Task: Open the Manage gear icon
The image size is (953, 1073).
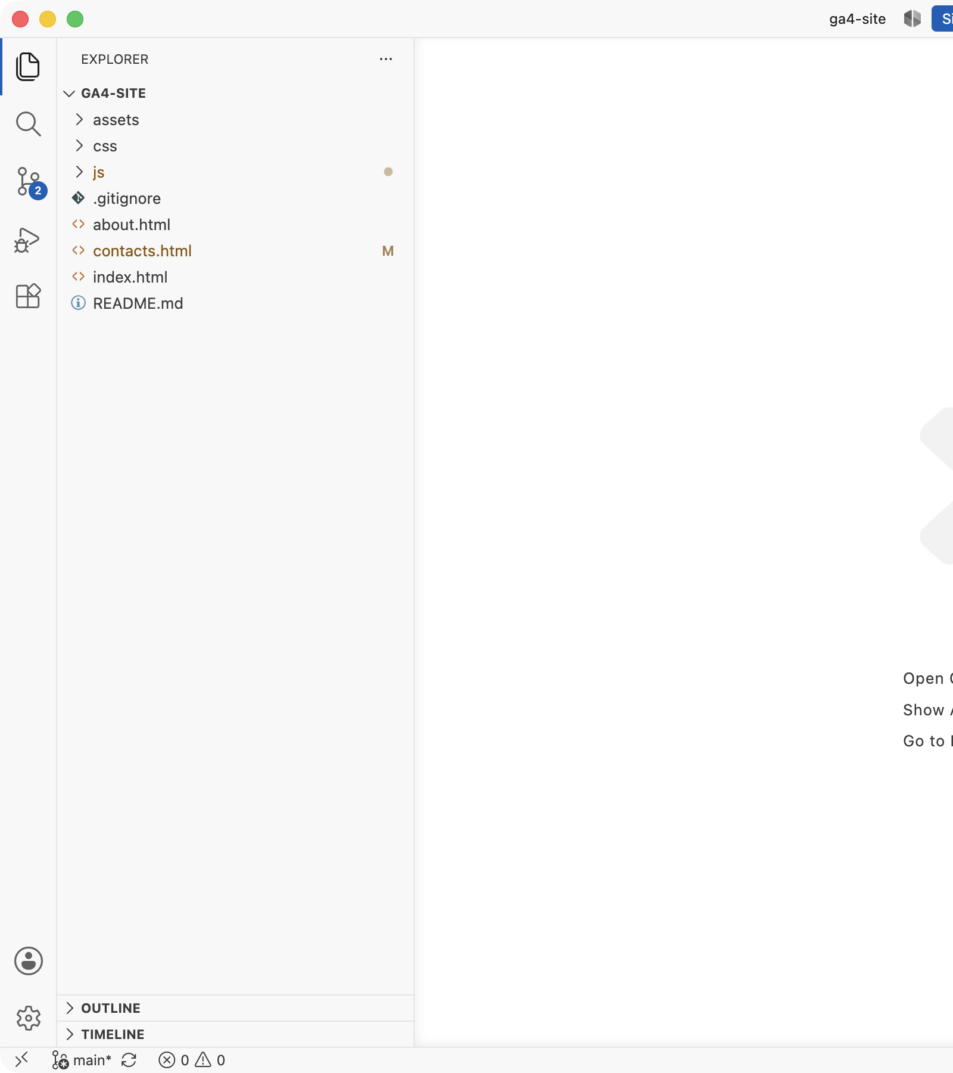Action: 28,1018
